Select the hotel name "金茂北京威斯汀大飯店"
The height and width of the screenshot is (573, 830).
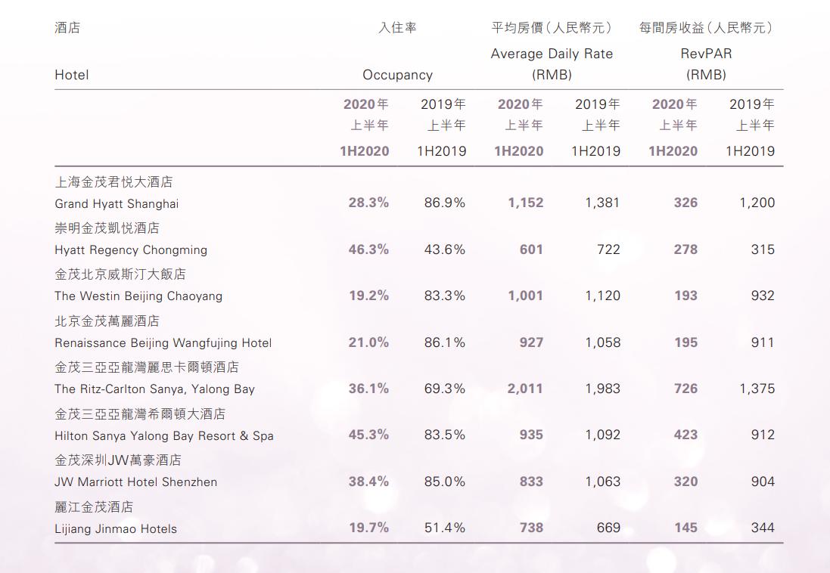[x=120, y=274]
